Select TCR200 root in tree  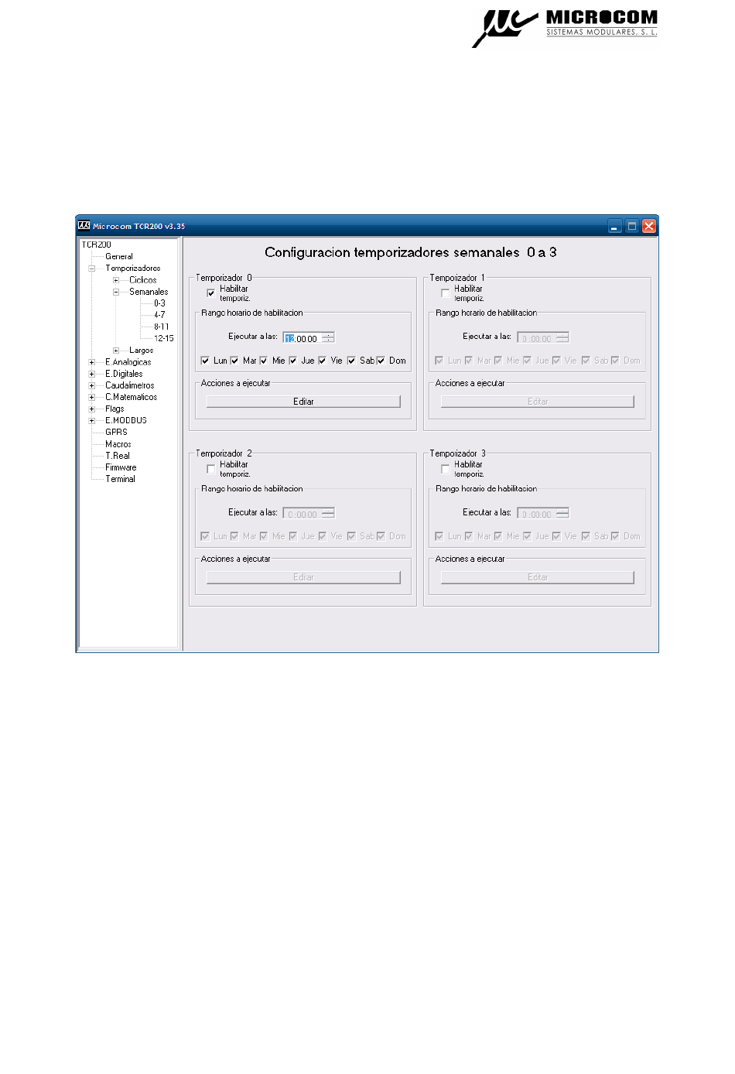point(97,245)
